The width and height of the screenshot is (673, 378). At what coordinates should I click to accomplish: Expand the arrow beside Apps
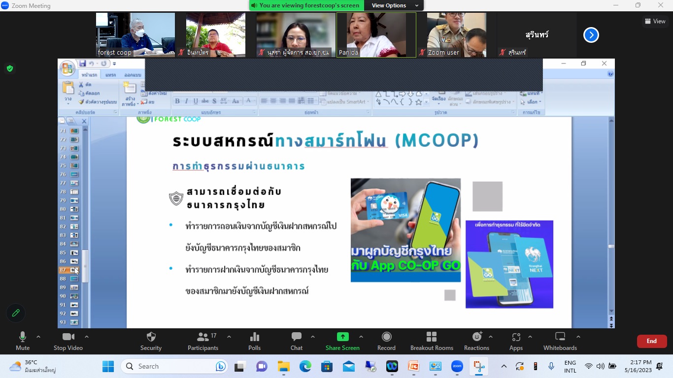[530, 337]
